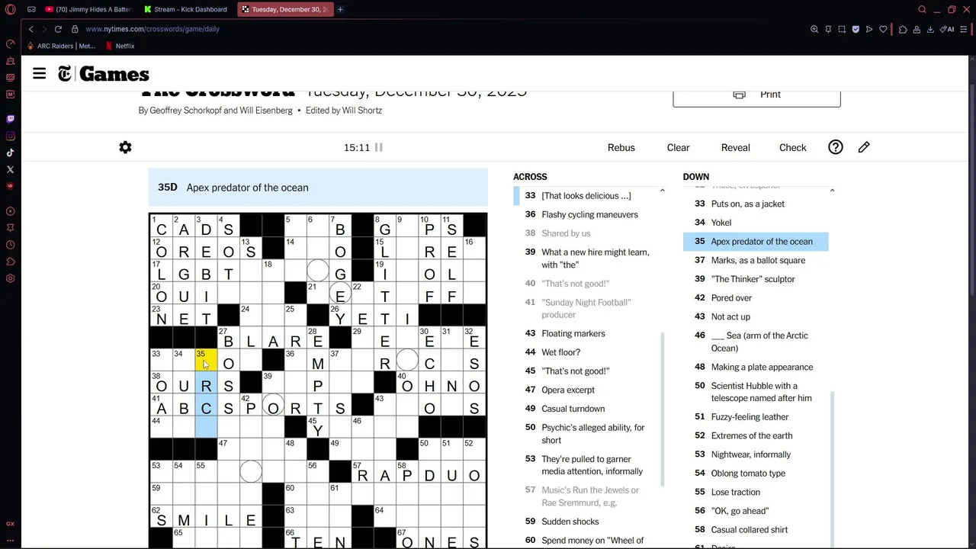Viewport: 976px width, 549px height.
Task: Select down clue 51 Fuzzy-feeling leather
Action: click(x=755, y=416)
